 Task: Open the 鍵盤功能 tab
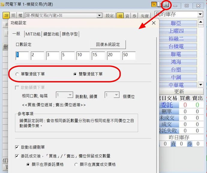click(x=51, y=34)
